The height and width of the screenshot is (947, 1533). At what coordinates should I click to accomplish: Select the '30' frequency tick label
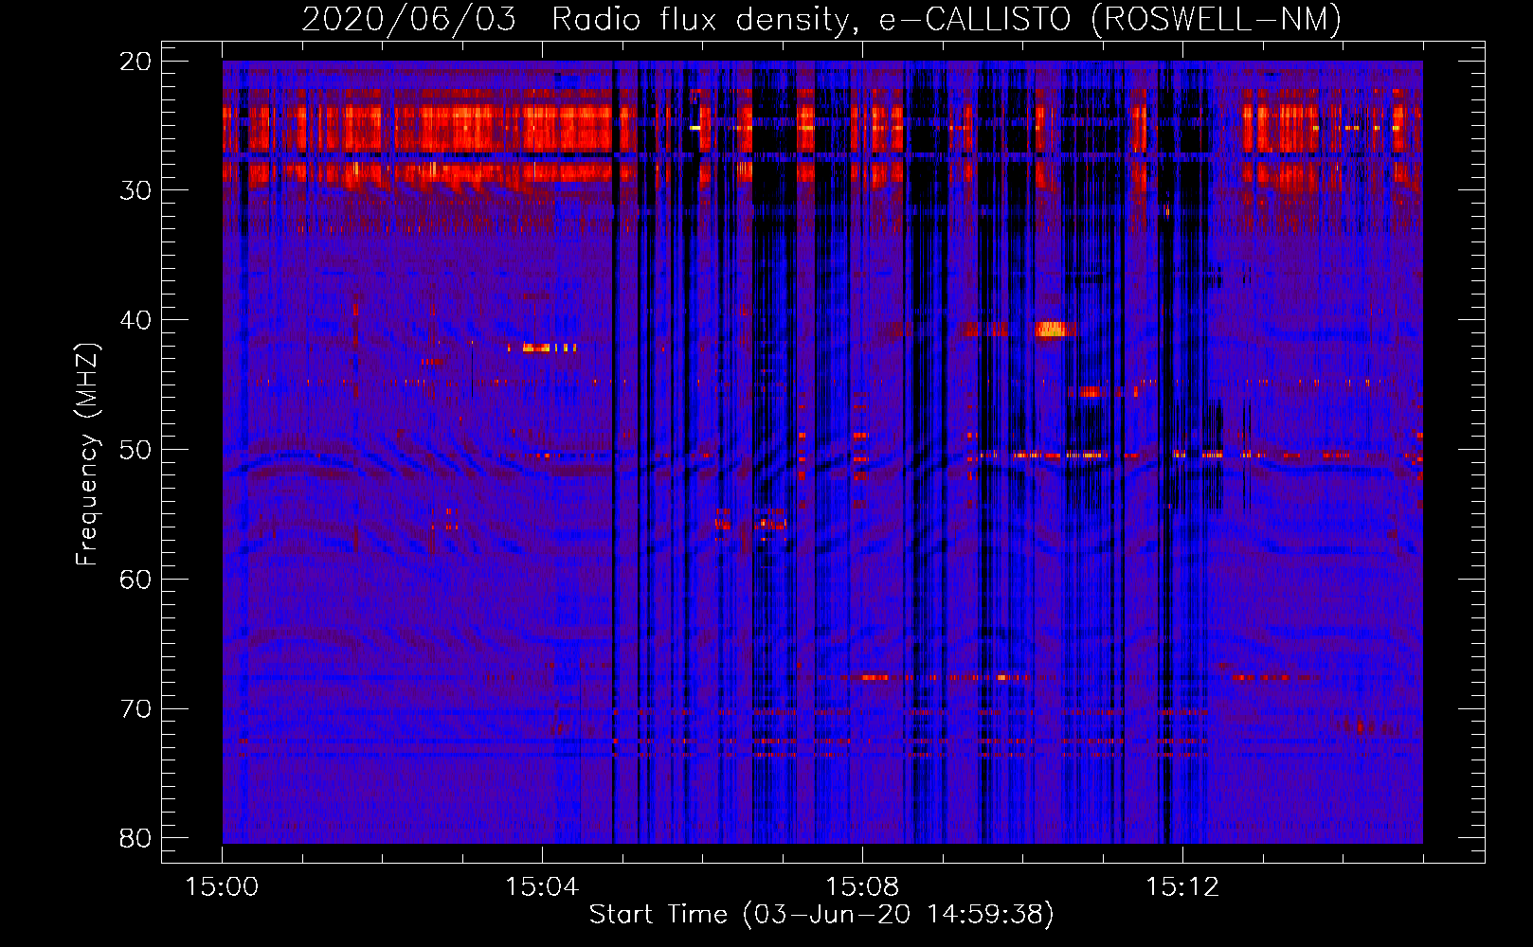tap(135, 190)
